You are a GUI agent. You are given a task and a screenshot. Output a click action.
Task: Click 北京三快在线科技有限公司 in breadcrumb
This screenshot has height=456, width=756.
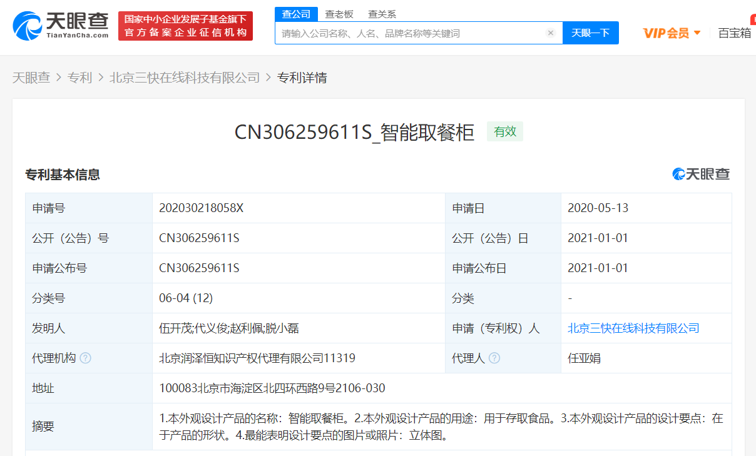click(185, 78)
